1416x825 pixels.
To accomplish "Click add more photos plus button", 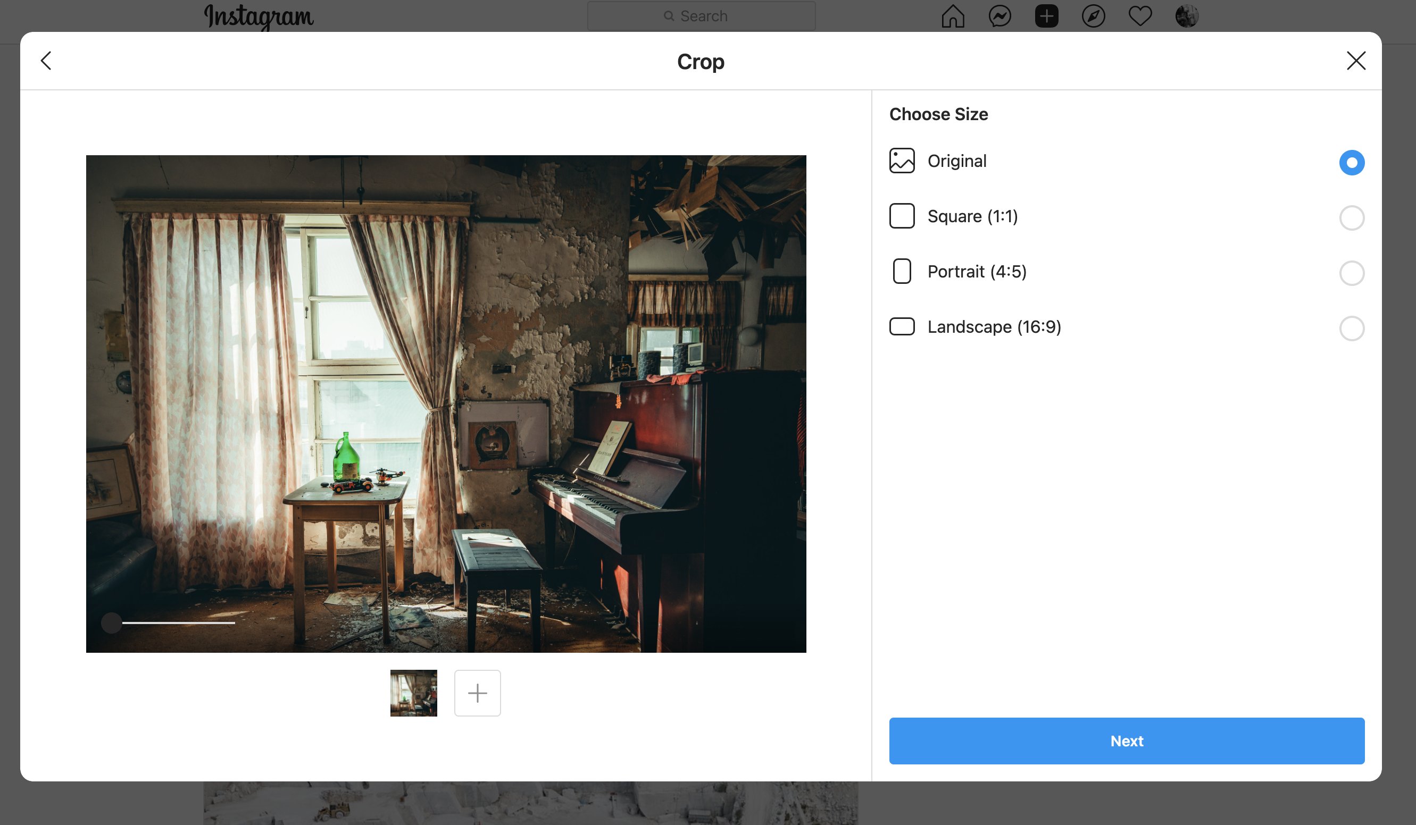I will [x=478, y=693].
